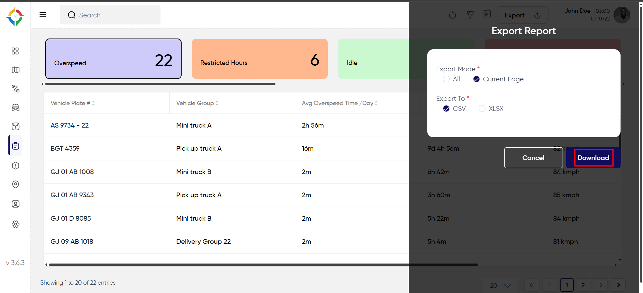
Task: Select page 2 in pagination
Action: (x=583, y=285)
